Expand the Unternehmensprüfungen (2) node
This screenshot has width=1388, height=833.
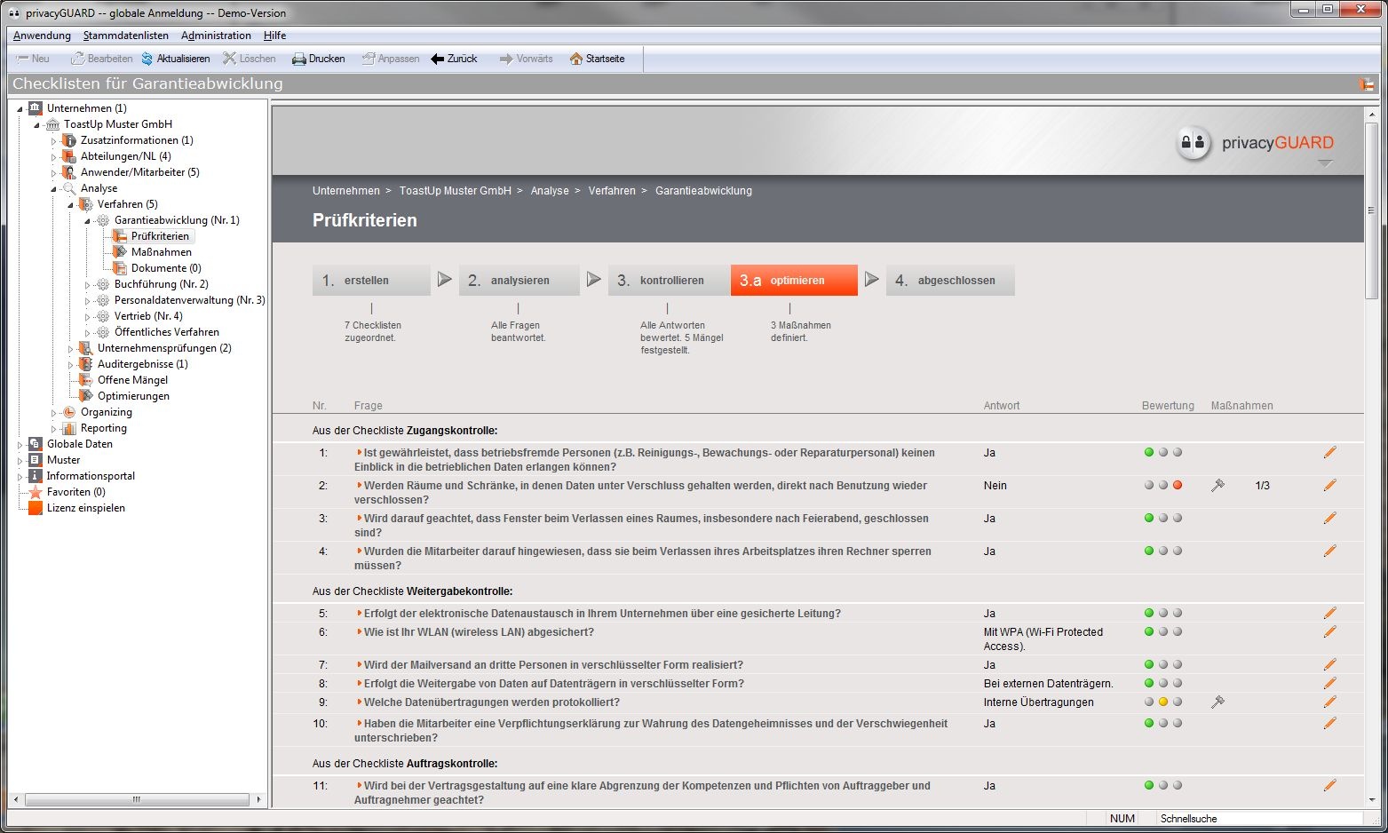(x=70, y=349)
